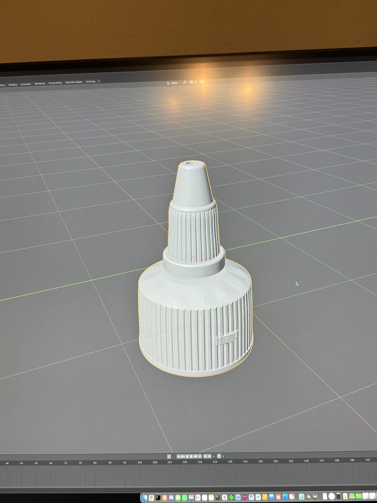Viewport: 377px width, 503px height.
Task: Switch to the Geometry Nodes workspace tab
Action: pos(74,82)
